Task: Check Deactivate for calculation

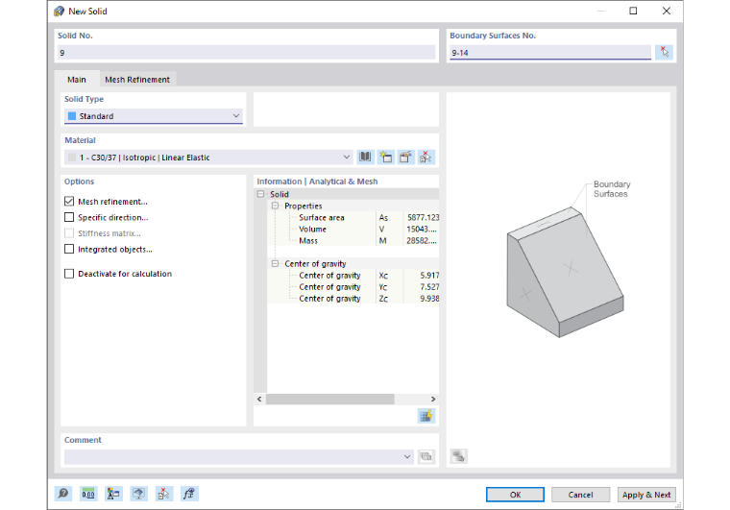Action: (x=69, y=274)
